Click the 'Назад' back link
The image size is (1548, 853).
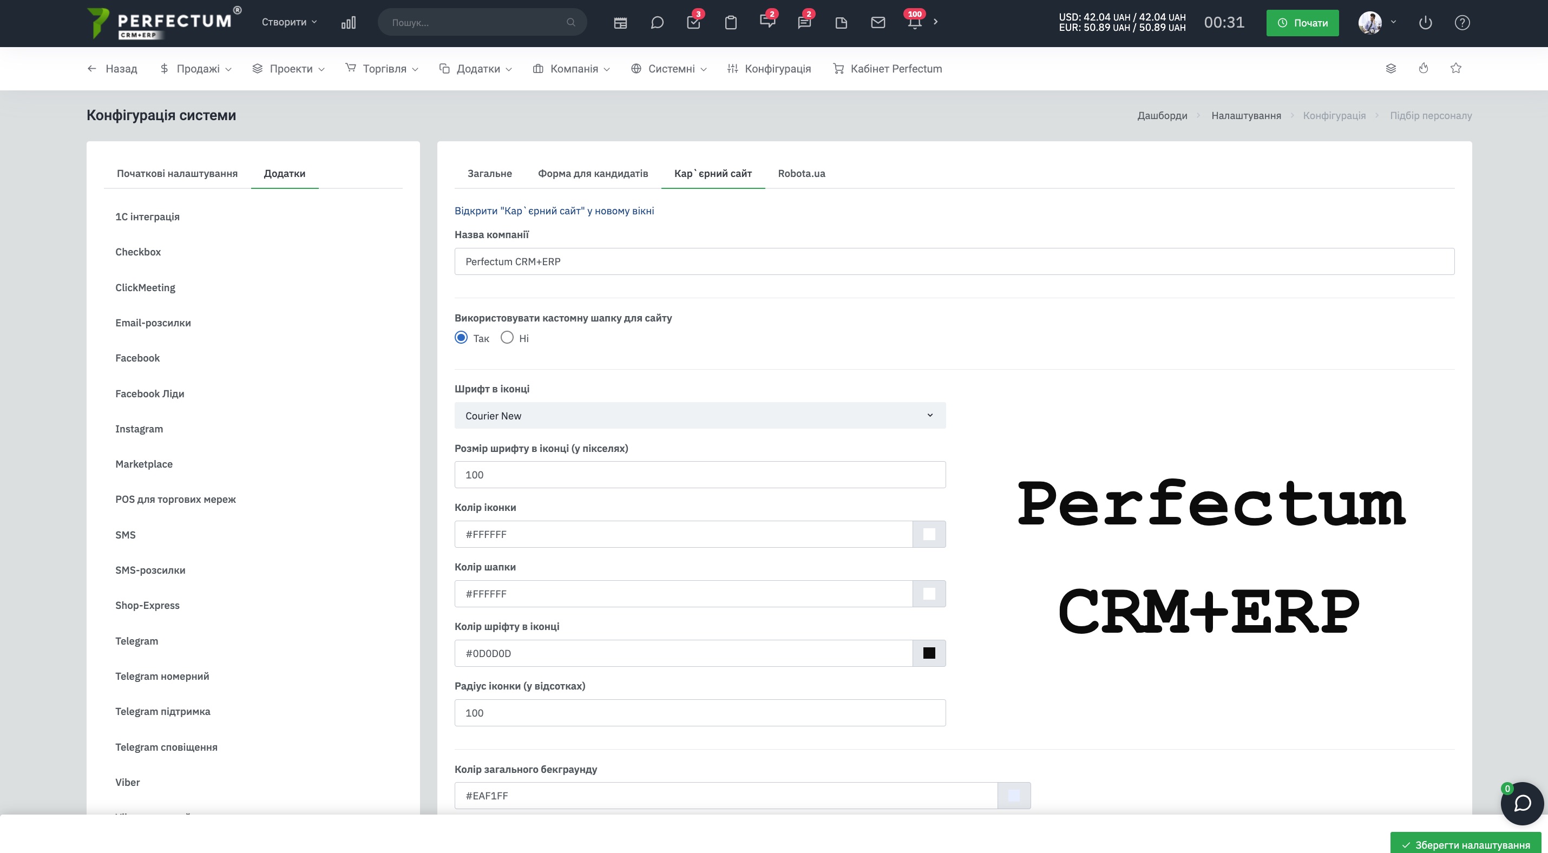[113, 69]
